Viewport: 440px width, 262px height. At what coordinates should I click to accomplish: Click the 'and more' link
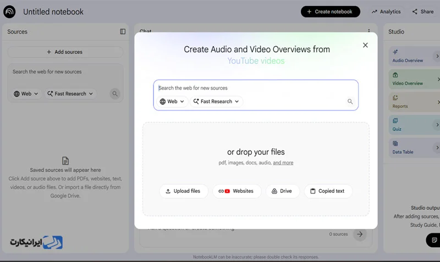(x=283, y=163)
